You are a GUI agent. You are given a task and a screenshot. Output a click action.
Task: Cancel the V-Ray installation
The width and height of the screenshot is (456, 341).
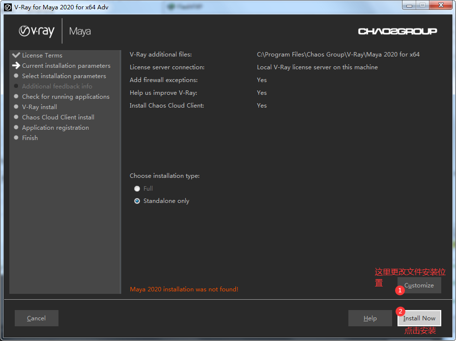[36, 318]
